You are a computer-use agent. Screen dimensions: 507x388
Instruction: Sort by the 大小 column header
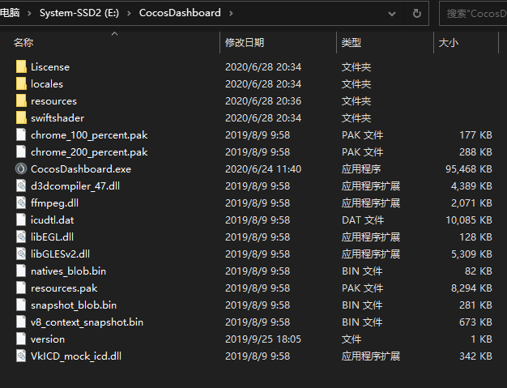(x=448, y=42)
